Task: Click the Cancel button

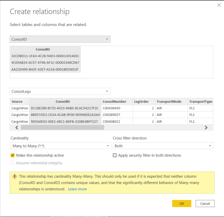Action: [205, 204]
